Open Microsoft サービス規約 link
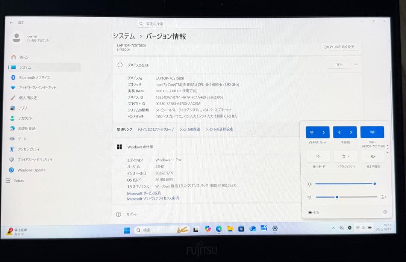Viewport: 406px width, 262px height. tap(143, 193)
